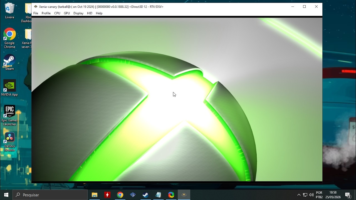This screenshot has height=200, width=356.
Task: Show hidden system tray icons
Action: (x=299, y=195)
